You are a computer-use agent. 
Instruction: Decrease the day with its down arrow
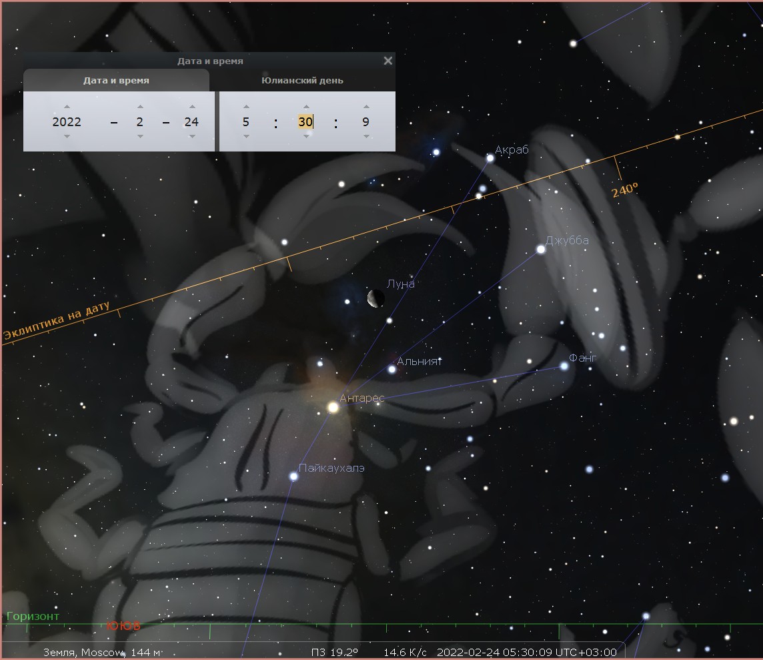click(x=192, y=136)
